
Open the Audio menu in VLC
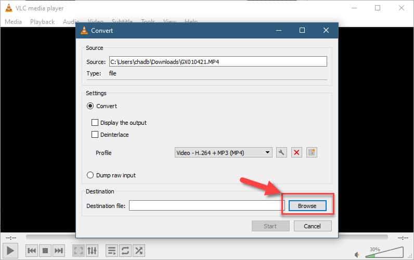tap(71, 22)
